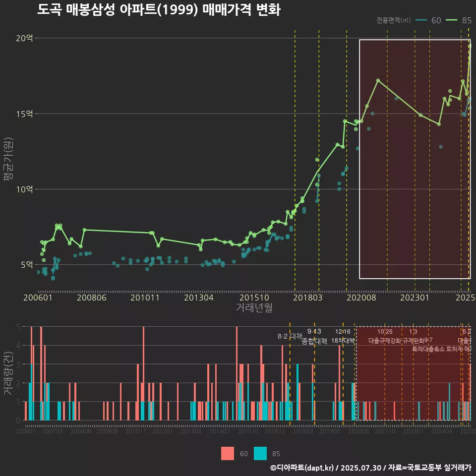Click the 85㎡ data point near 17억 after 202008
The width and height of the screenshot is (476, 476).
tap(378, 80)
